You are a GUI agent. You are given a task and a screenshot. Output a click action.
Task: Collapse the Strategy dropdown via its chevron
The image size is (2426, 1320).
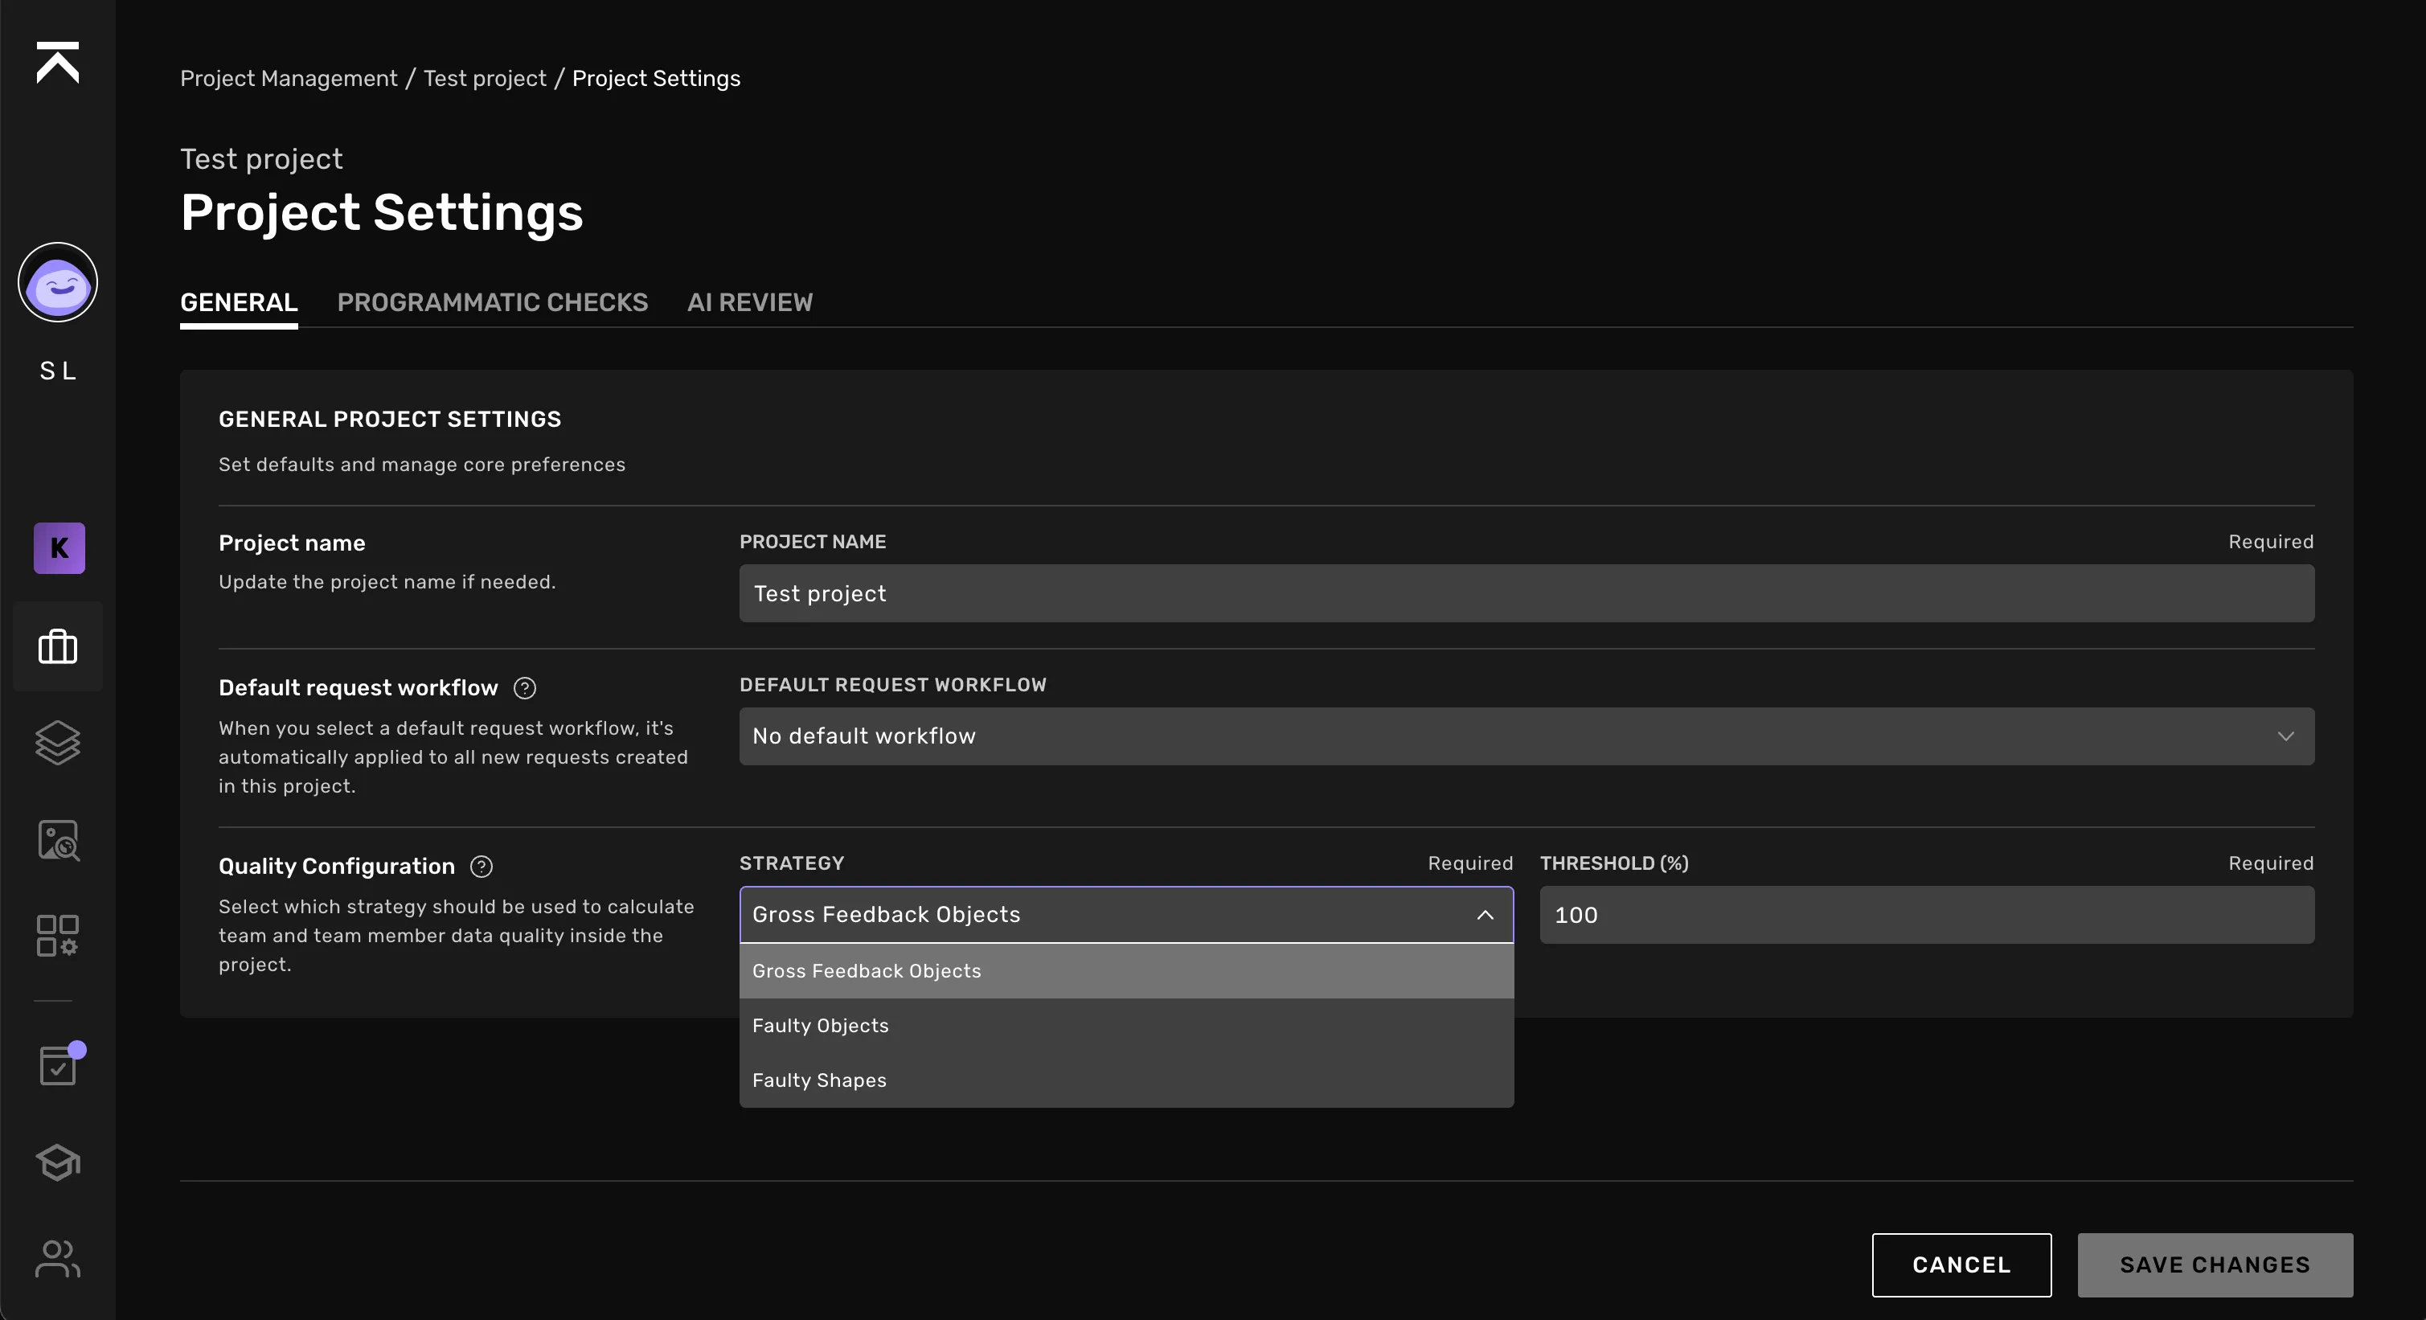click(1486, 915)
